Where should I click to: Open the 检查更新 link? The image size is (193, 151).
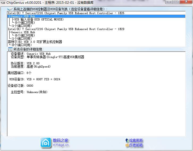click(136, 140)
